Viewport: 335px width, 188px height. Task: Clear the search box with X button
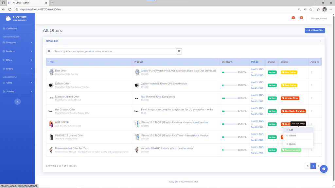coord(179,51)
